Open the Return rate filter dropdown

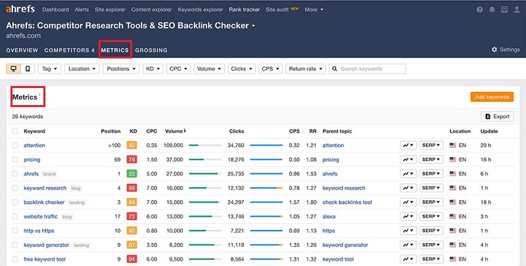[x=306, y=69]
